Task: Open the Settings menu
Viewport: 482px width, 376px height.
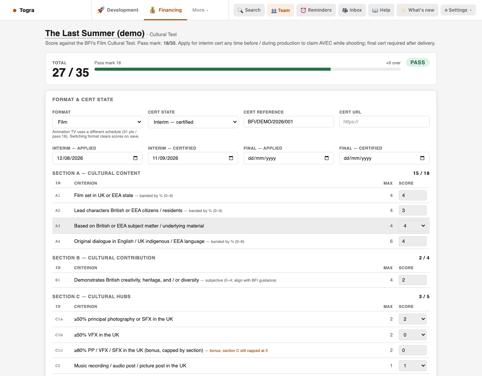Action: [458, 10]
